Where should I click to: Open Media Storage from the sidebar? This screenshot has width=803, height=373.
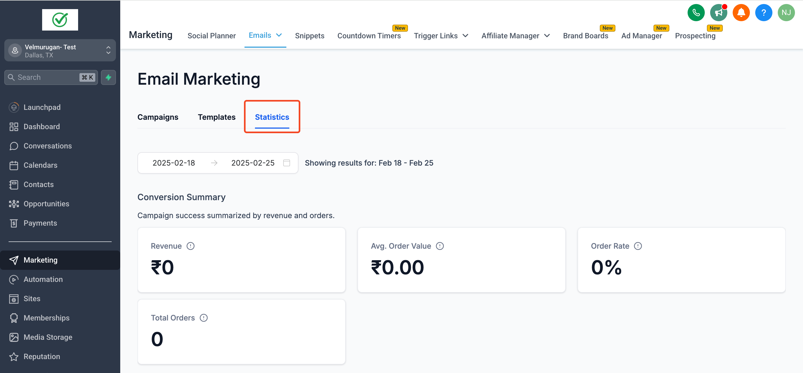(x=48, y=337)
